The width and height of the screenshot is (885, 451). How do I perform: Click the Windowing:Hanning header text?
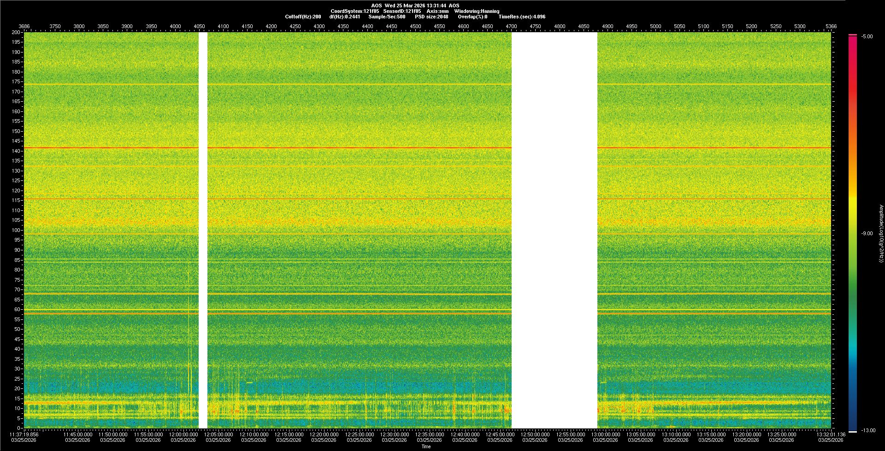pos(477,11)
